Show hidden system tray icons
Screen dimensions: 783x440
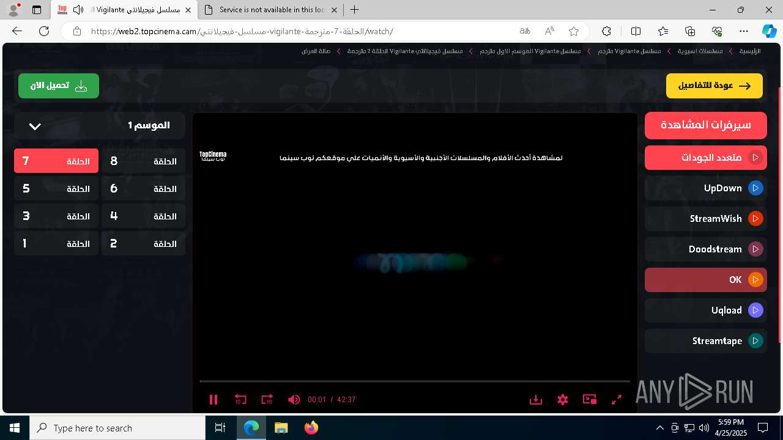[x=659, y=428]
